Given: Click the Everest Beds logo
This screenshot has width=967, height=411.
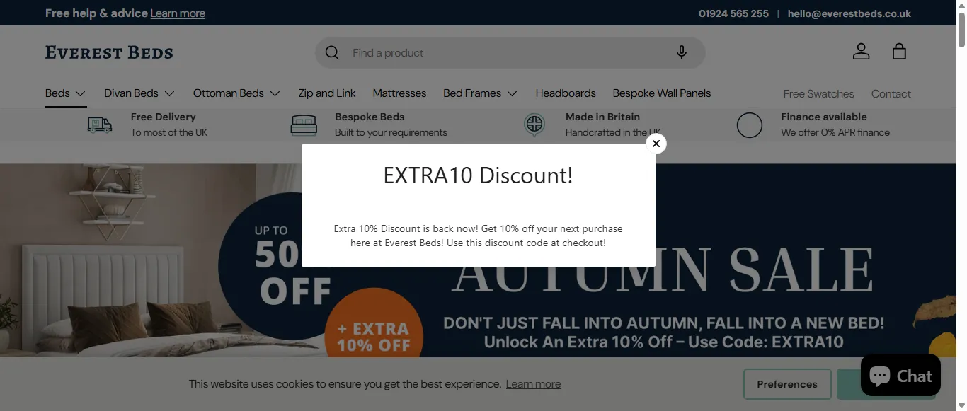Looking at the screenshot, I should coord(109,52).
